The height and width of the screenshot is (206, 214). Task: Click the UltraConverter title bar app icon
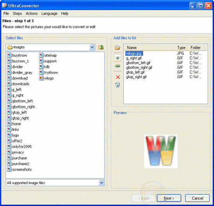point(5,6)
